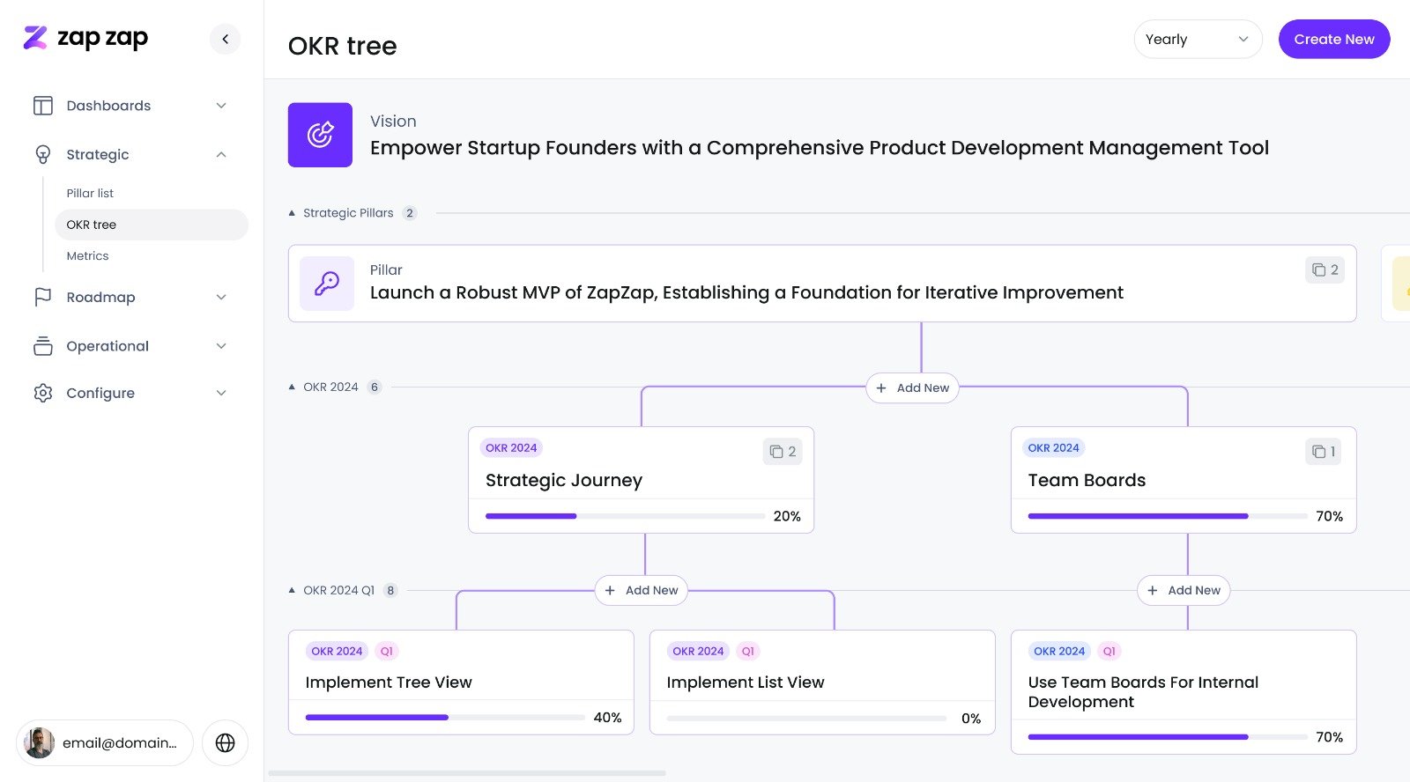Open Pillar list page
This screenshot has height=782, width=1410.
(90, 193)
